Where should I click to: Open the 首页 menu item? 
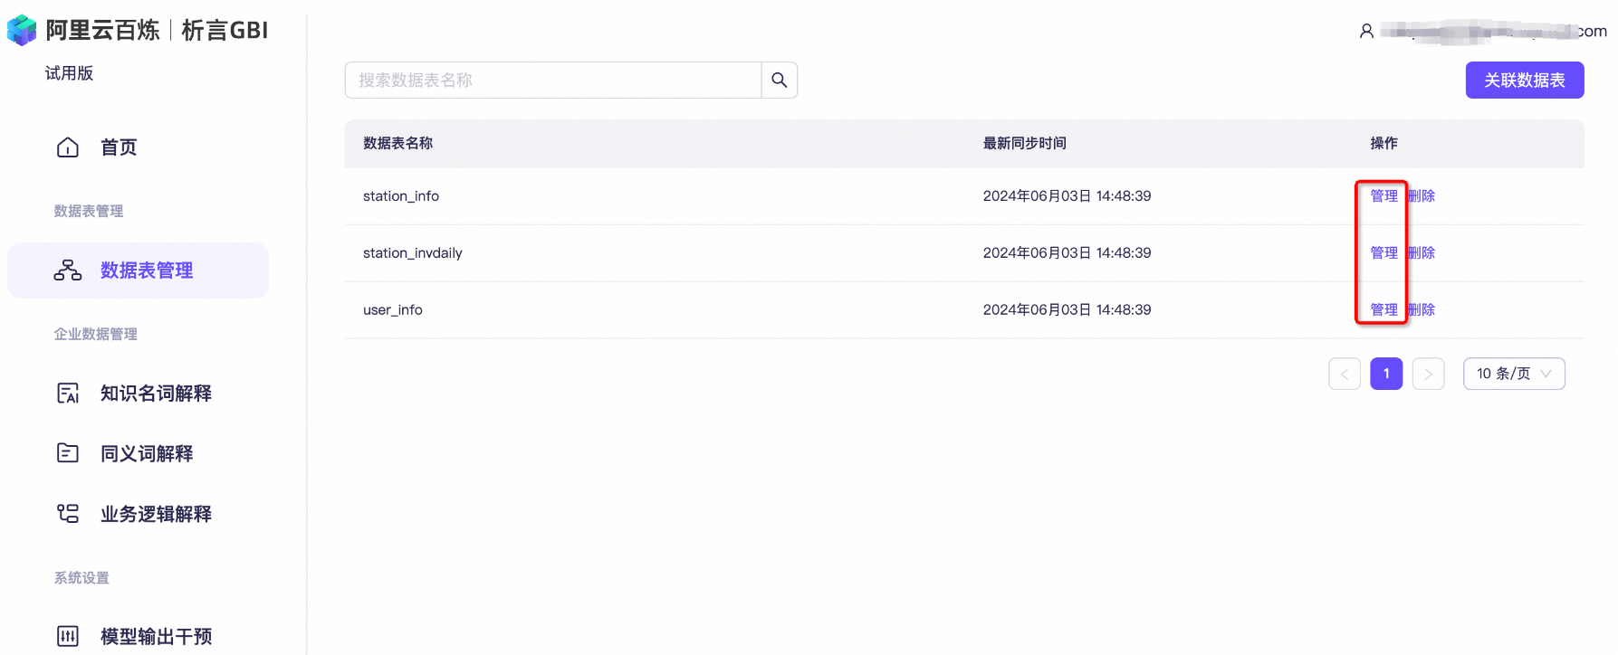point(119,147)
